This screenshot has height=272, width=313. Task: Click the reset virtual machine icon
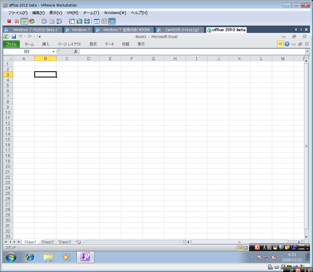(32, 21)
